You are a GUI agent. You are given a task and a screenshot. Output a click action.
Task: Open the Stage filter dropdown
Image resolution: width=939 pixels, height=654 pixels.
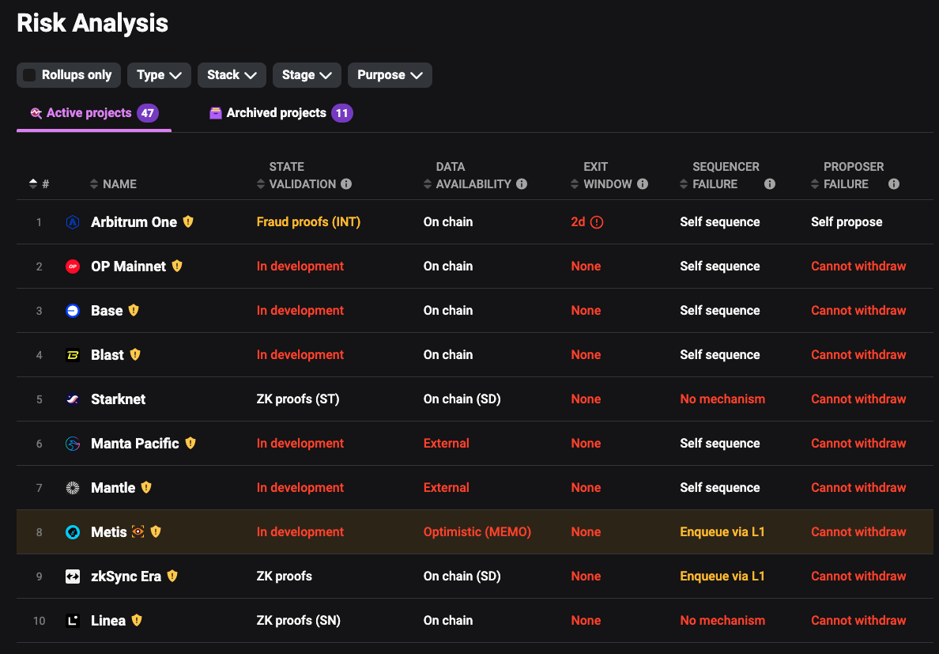tap(307, 75)
